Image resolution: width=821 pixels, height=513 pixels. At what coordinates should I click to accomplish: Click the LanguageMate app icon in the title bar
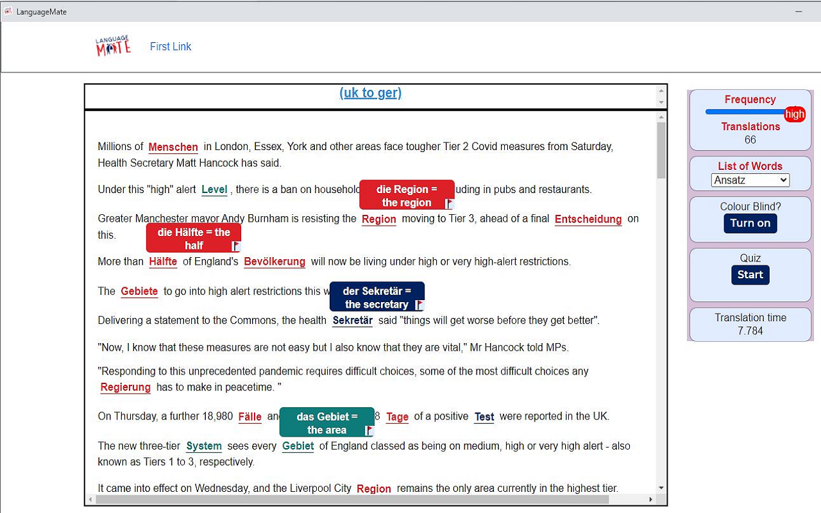[x=8, y=12]
